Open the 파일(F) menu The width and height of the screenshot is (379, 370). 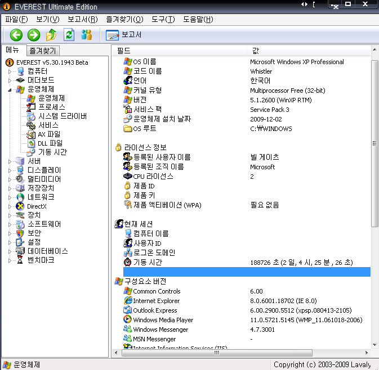pyautogui.click(x=16, y=19)
